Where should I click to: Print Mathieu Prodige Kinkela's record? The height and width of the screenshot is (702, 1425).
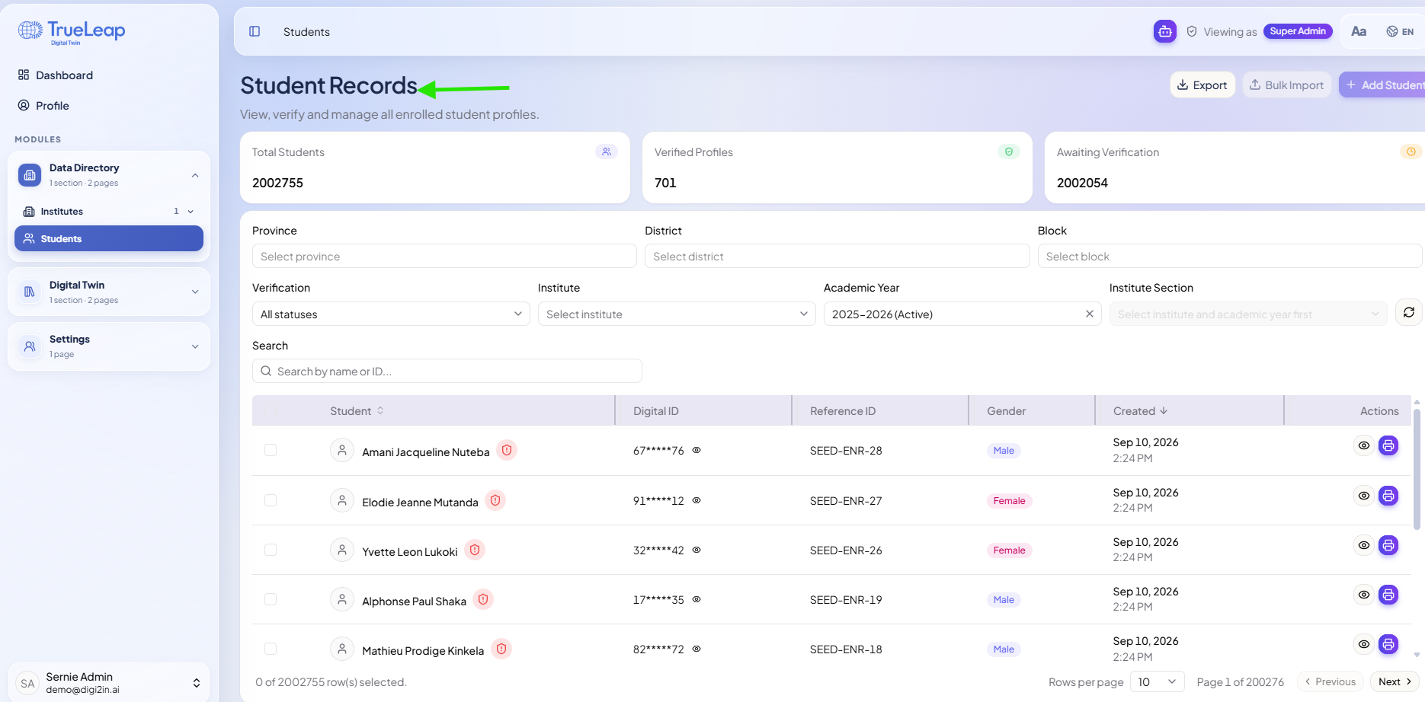coord(1388,644)
